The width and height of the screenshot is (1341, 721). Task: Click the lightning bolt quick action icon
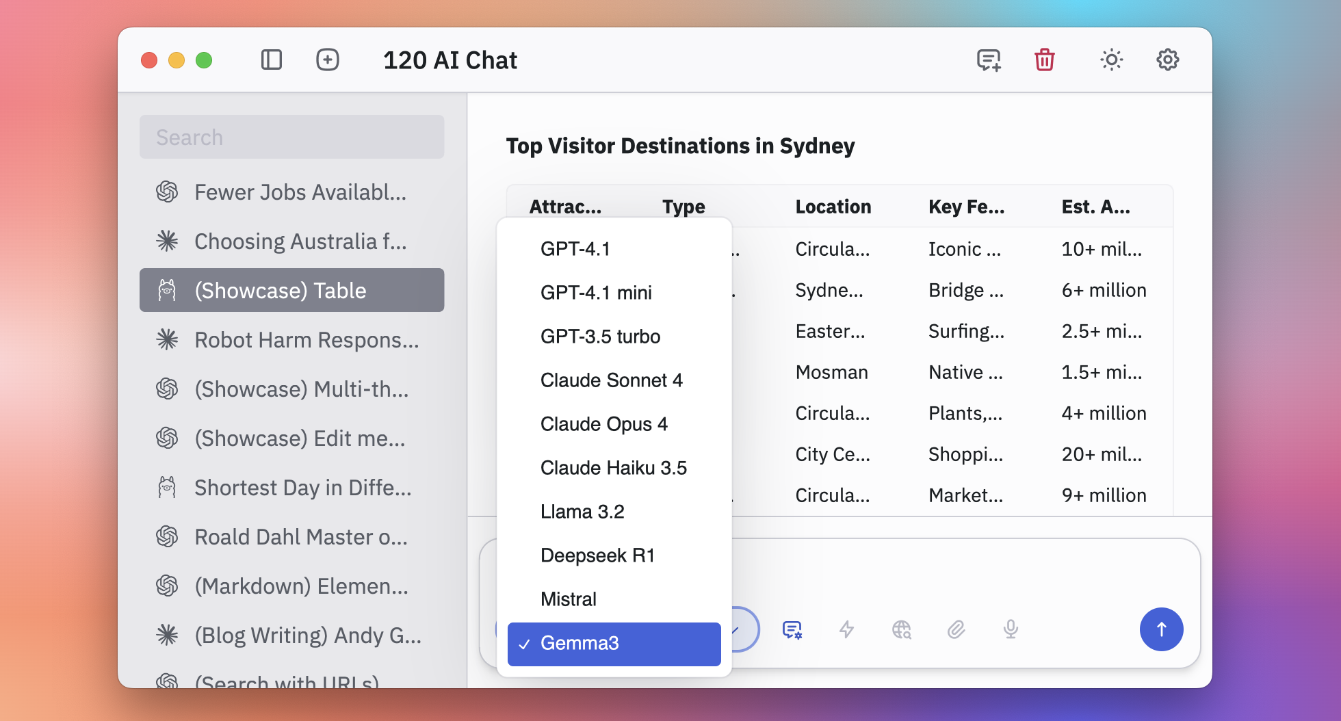(847, 629)
